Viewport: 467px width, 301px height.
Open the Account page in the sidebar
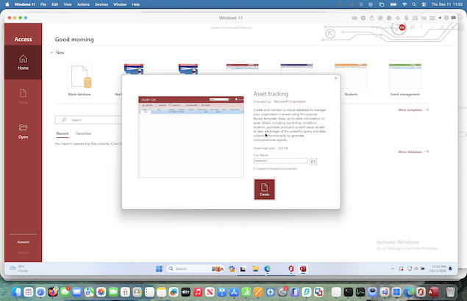tap(23, 242)
